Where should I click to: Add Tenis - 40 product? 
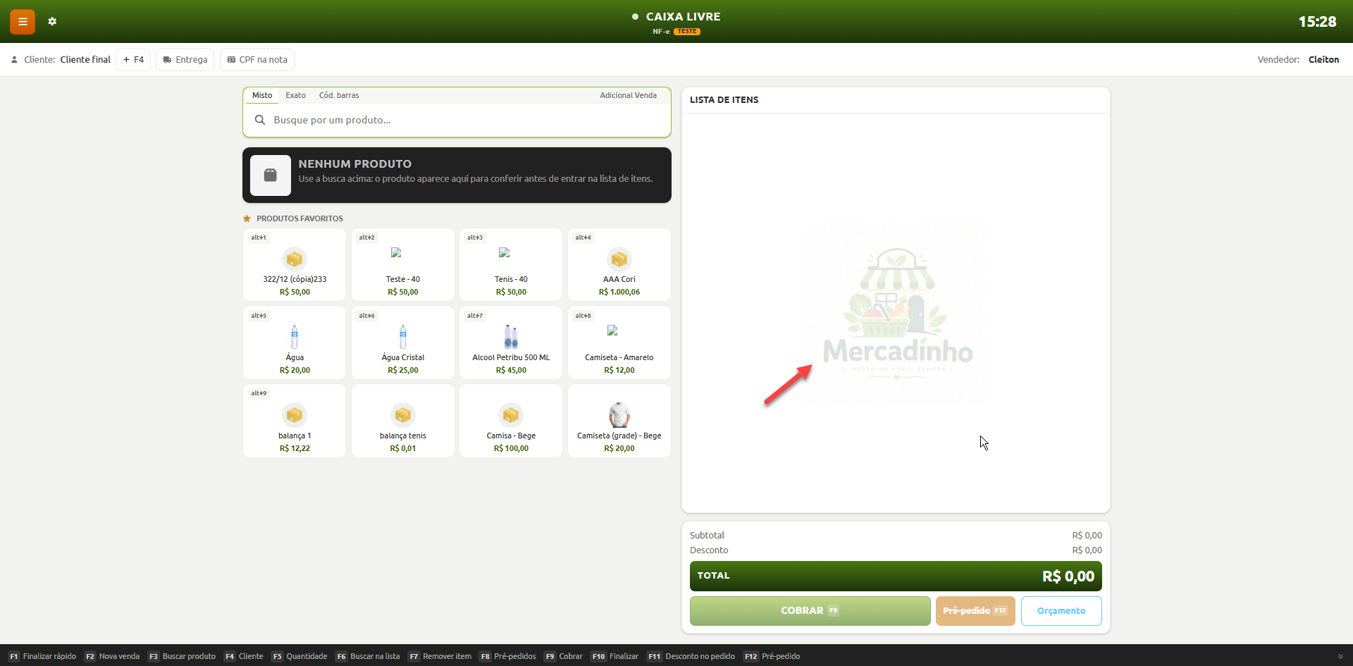pyautogui.click(x=511, y=265)
